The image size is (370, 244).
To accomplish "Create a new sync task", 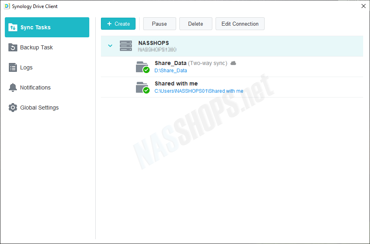I will point(118,24).
